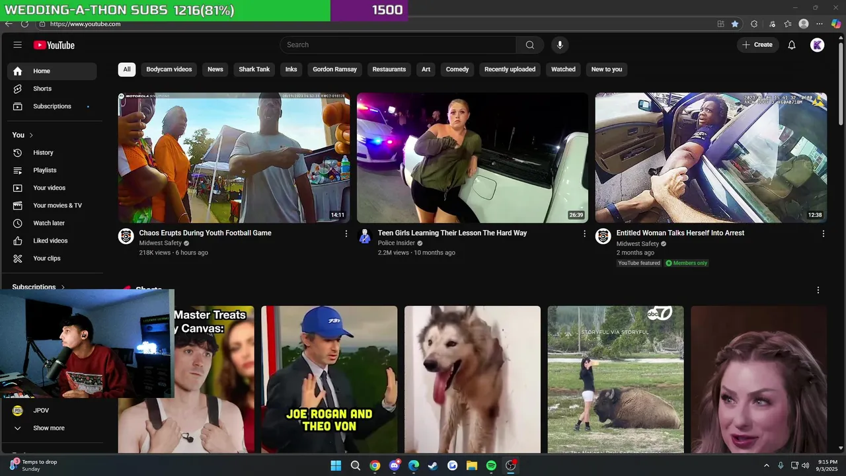Open Your clips
The width and height of the screenshot is (846, 476).
[x=52, y=258]
